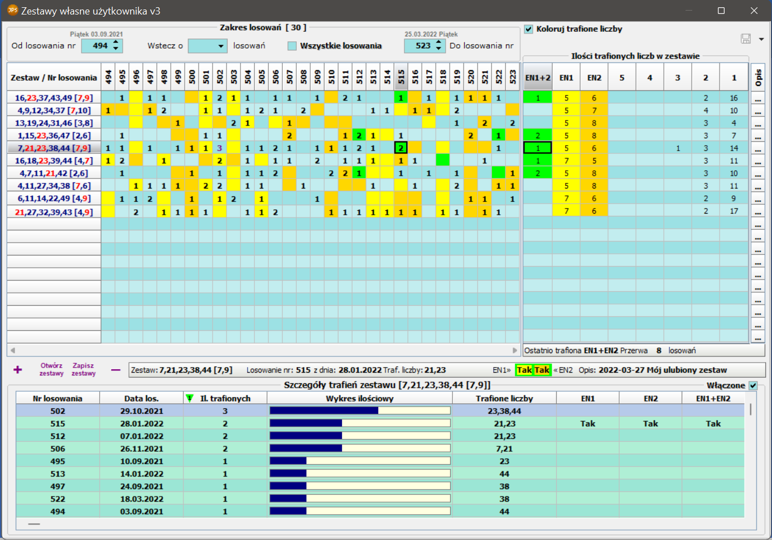Click the 3 hits column header
772x540 pixels.
(678, 78)
